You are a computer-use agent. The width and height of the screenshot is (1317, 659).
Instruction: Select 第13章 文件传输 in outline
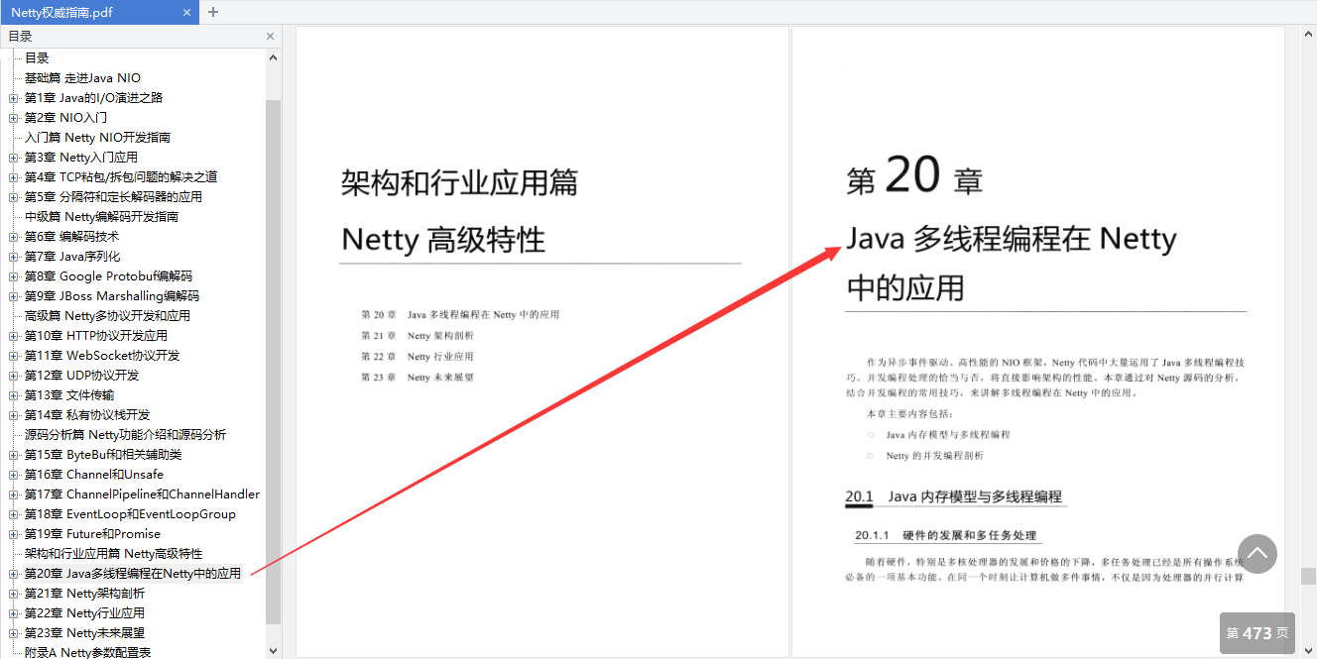click(69, 395)
